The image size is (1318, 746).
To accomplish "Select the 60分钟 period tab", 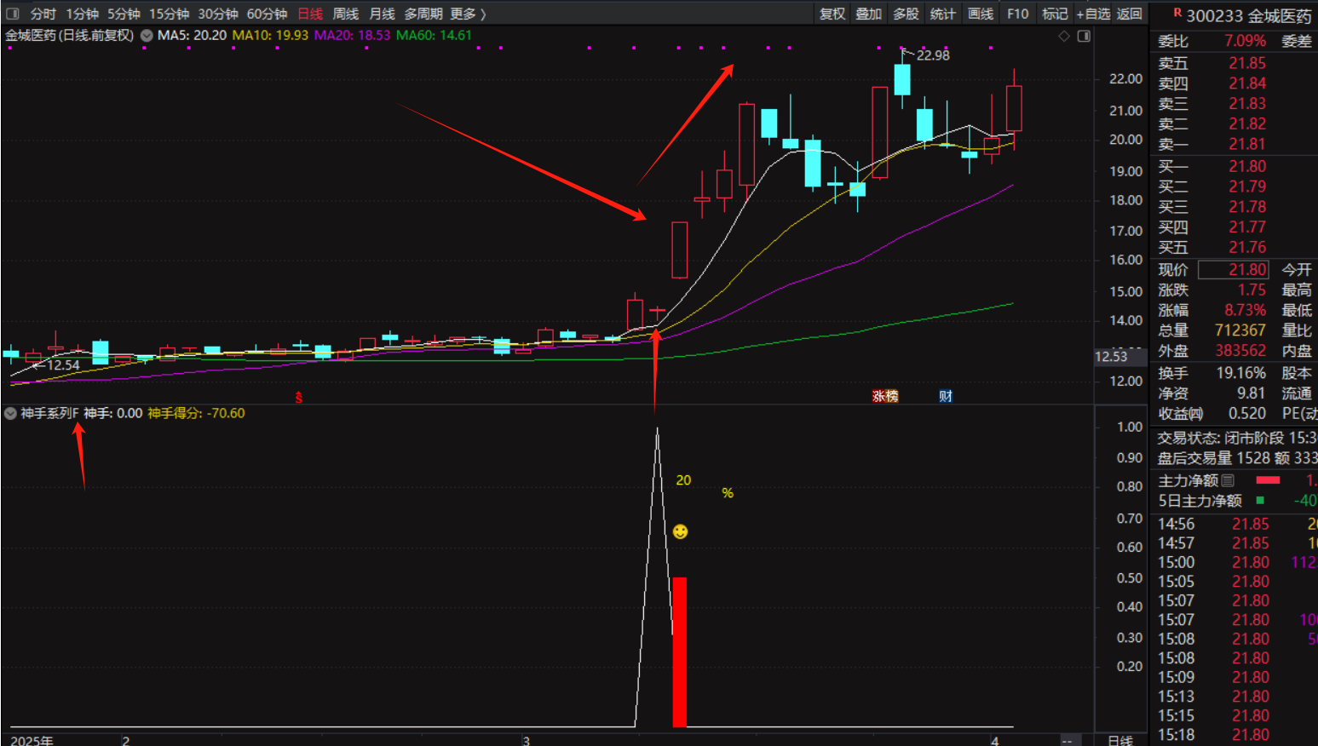I will pos(267,14).
